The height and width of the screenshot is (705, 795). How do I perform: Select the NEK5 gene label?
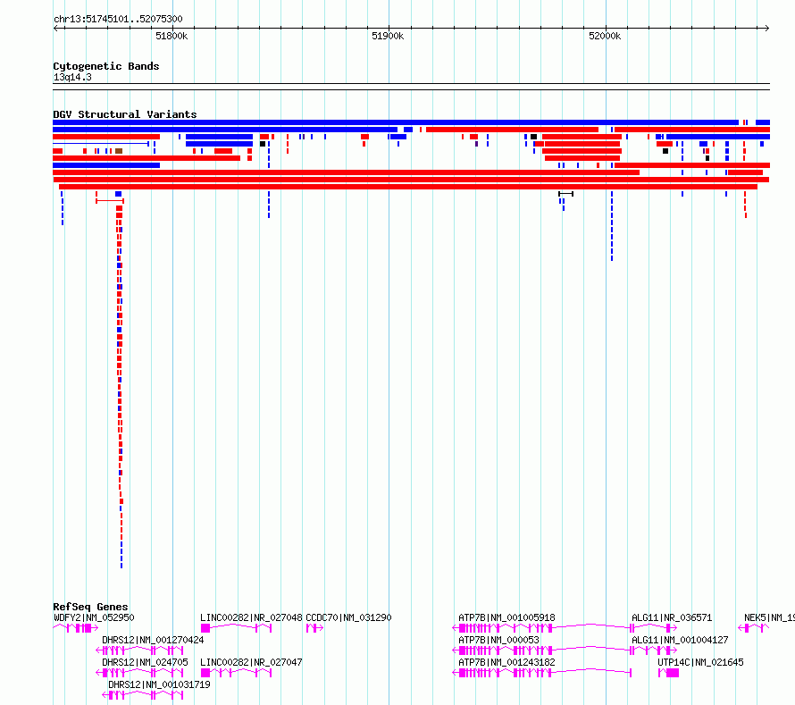click(x=769, y=617)
